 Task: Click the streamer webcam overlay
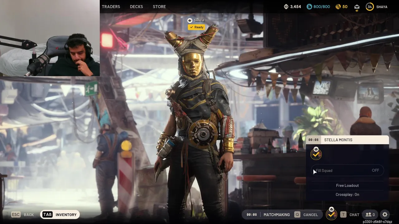tap(50, 38)
